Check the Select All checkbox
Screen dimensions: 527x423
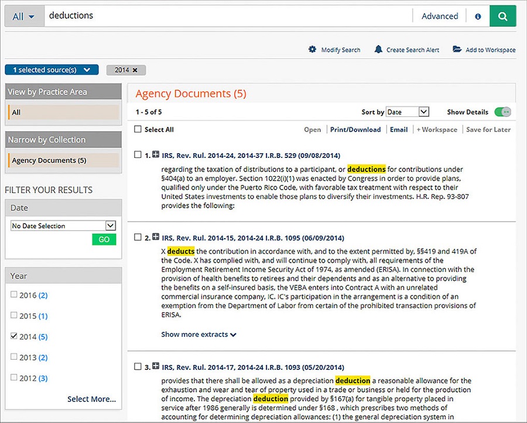coord(138,130)
